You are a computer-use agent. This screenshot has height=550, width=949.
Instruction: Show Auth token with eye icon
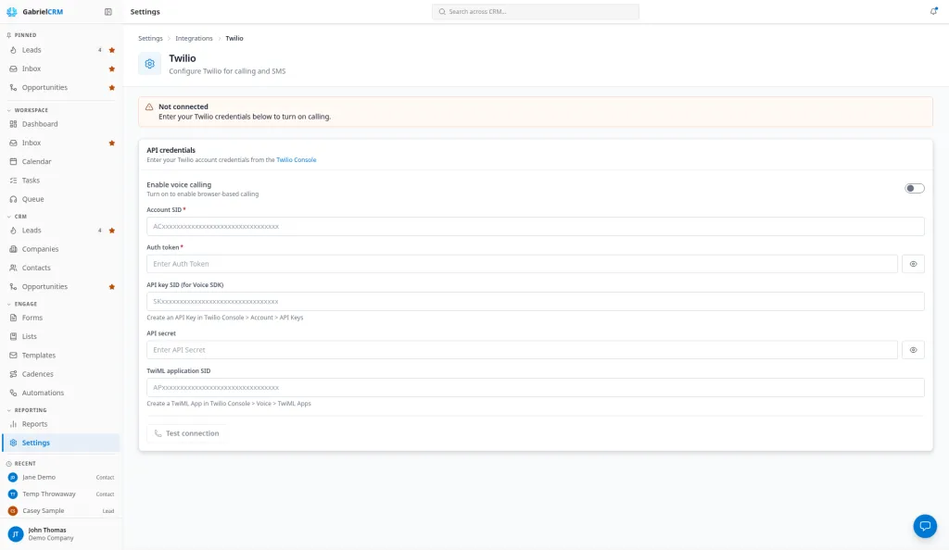tap(913, 264)
